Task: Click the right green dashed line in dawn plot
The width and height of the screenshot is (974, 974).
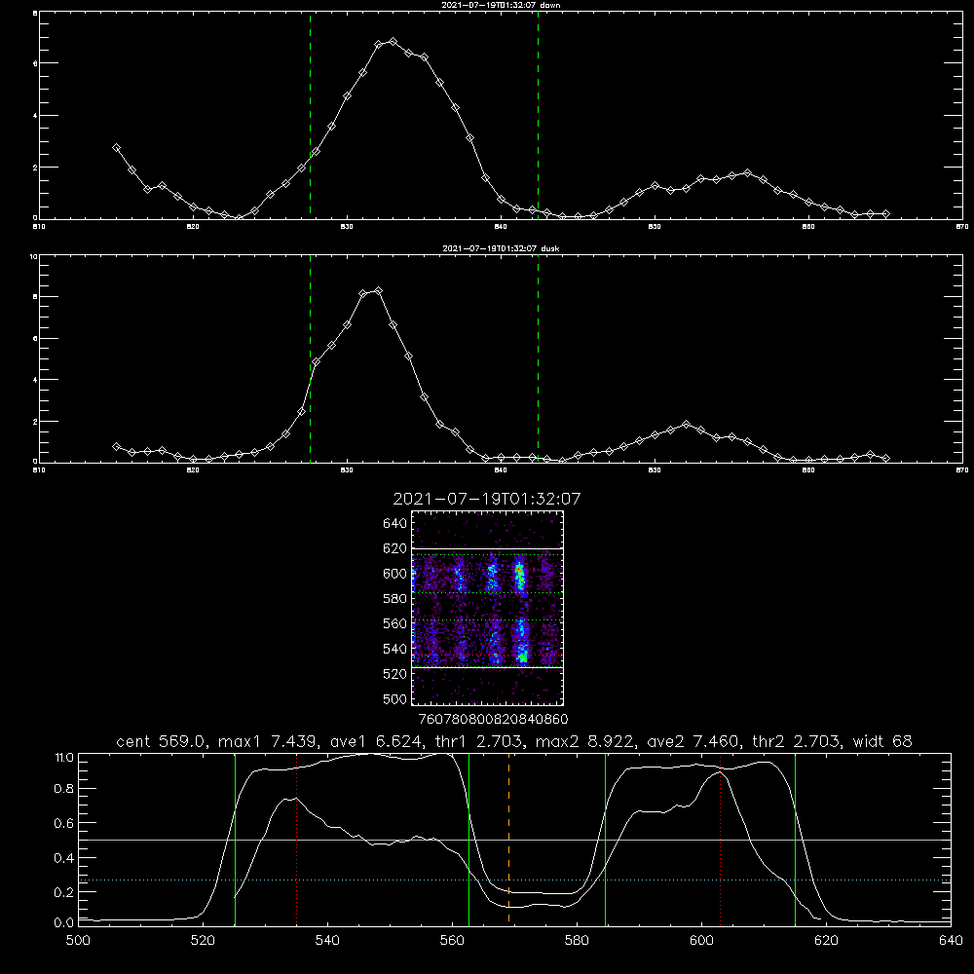Action: click(538, 115)
